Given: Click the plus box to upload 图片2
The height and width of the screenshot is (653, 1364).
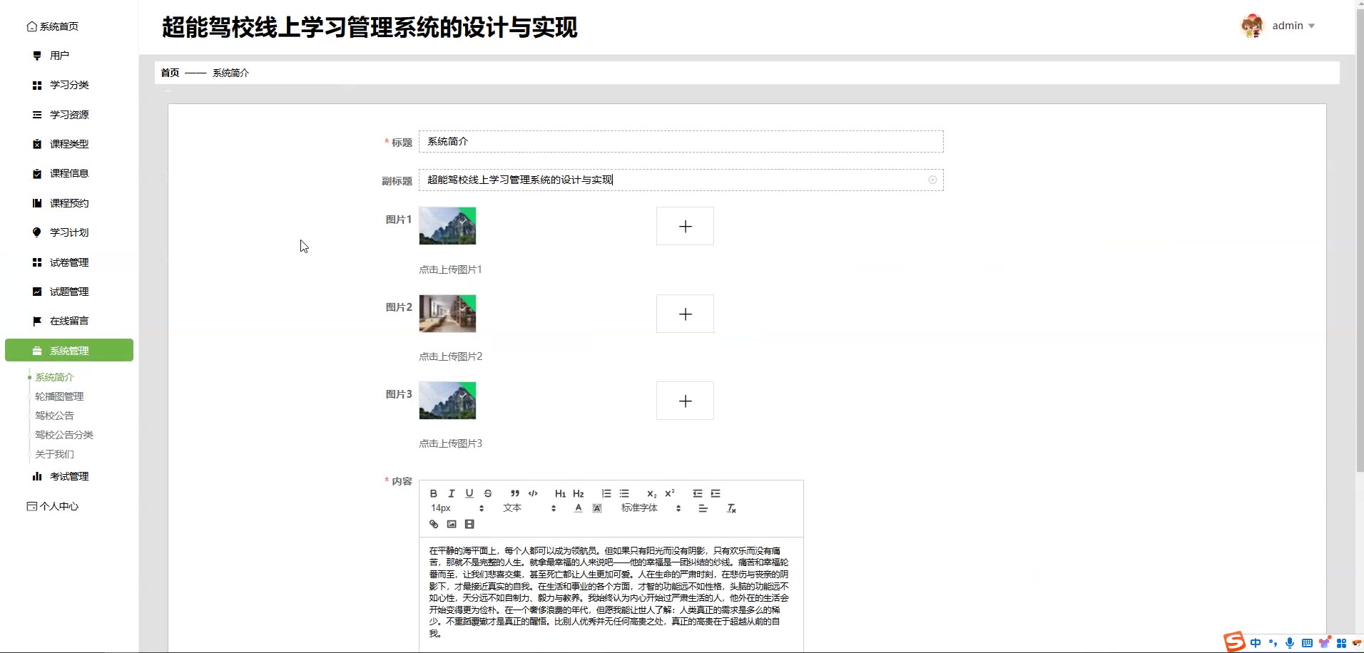Looking at the screenshot, I should (685, 314).
